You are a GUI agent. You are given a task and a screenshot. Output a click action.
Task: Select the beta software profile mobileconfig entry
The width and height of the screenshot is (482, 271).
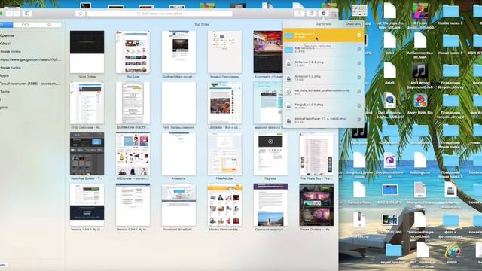click(323, 92)
